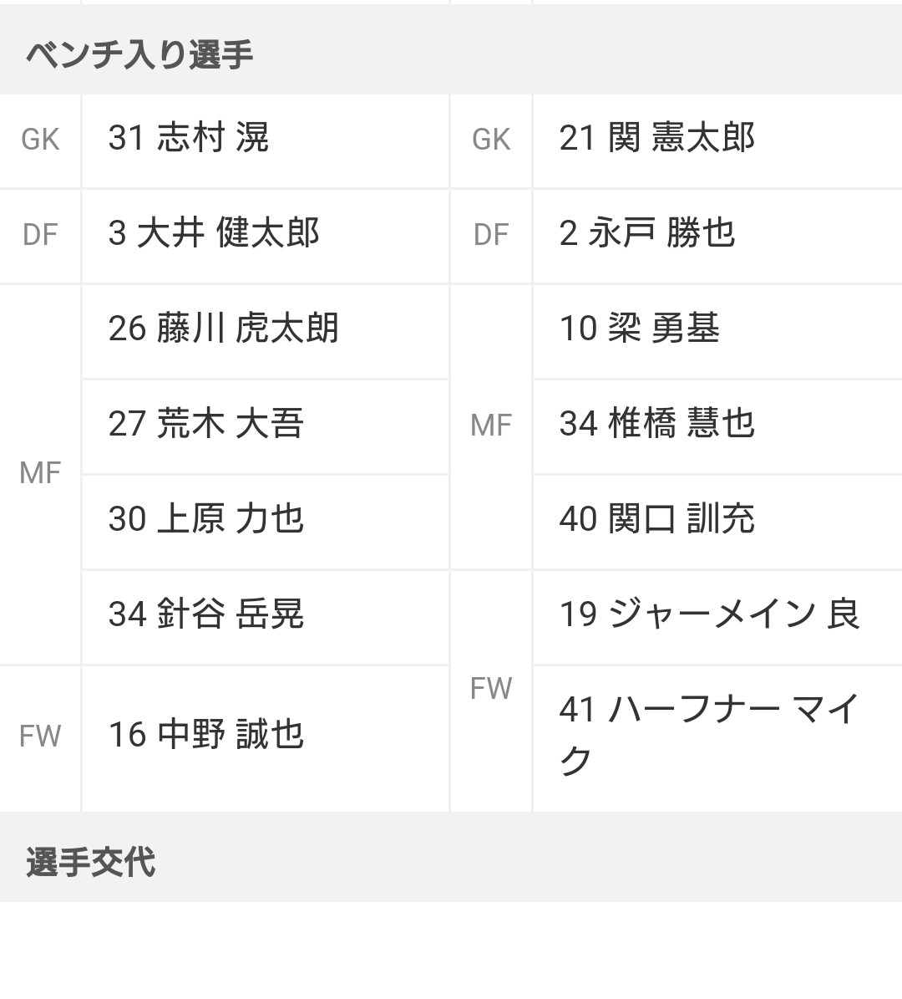Open player 34 椎橋 慧也
This screenshot has height=999, width=902.
coord(656,425)
